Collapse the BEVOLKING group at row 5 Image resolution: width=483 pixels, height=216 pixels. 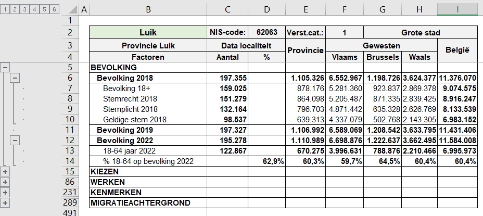(x=5, y=68)
